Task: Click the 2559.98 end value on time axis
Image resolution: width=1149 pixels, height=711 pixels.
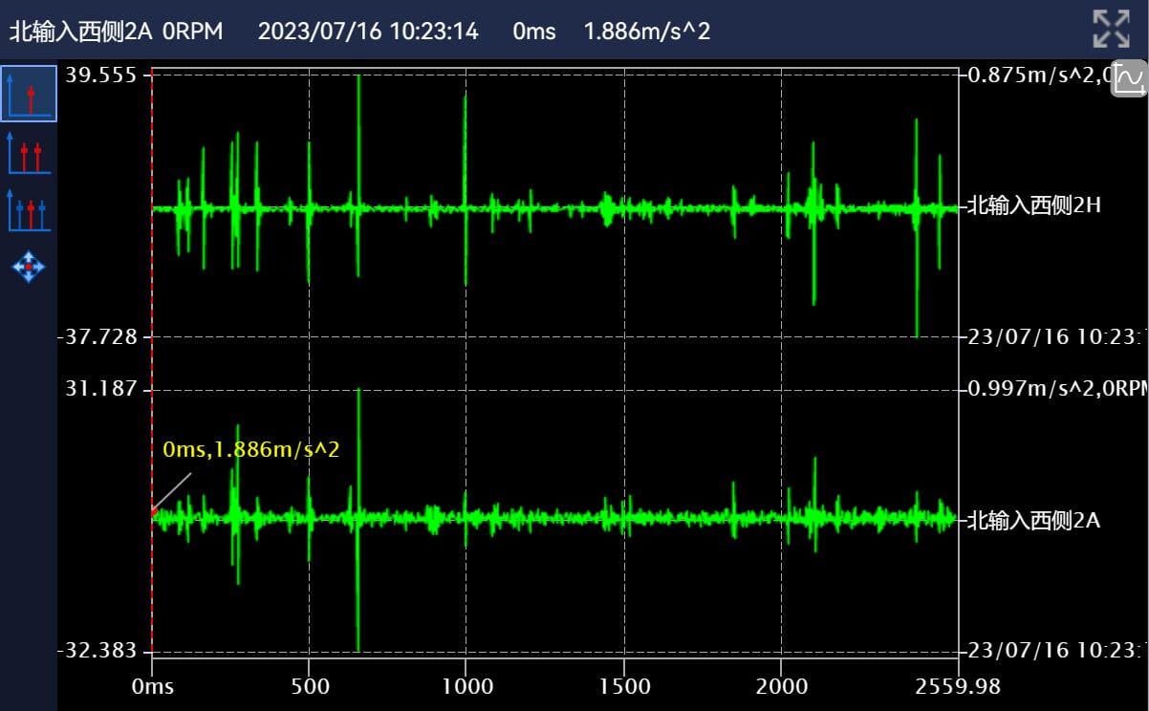Action: point(958,686)
